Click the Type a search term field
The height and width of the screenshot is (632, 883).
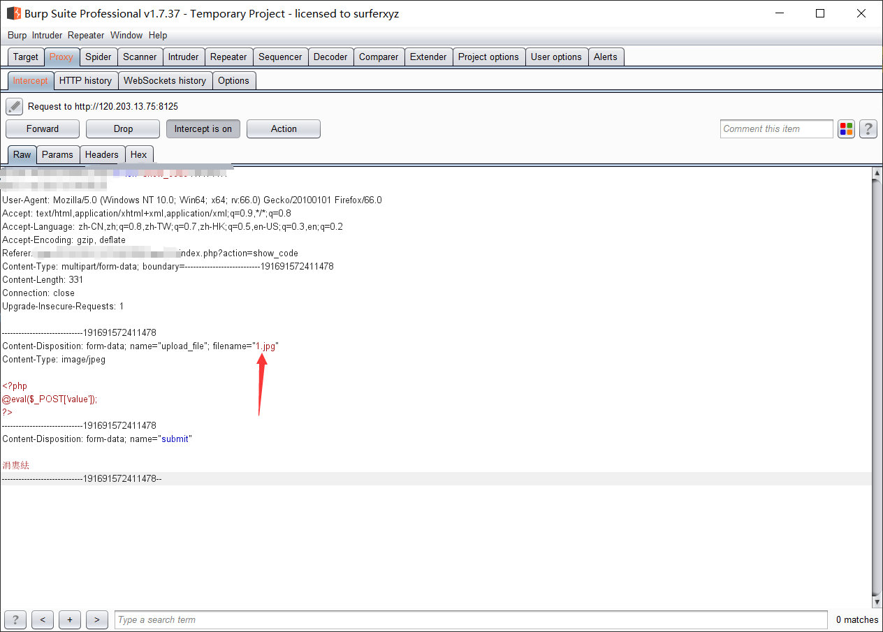(x=471, y=619)
